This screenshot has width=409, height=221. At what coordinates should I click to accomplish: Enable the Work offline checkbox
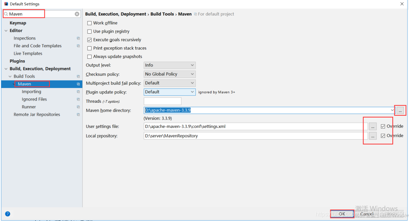pos(89,23)
